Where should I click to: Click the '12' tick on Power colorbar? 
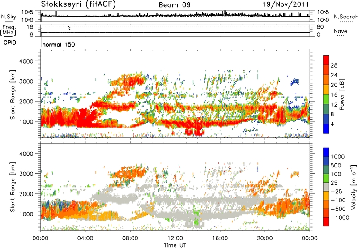click(x=334, y=104)
